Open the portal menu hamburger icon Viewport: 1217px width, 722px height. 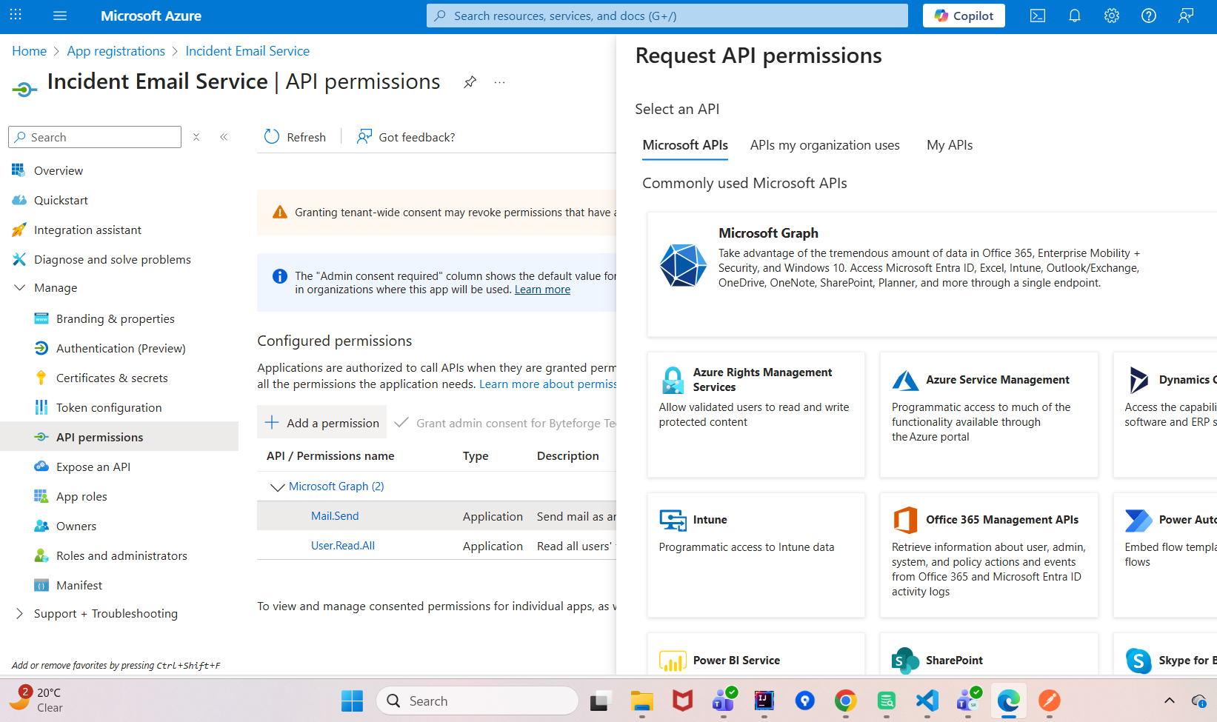60,16
